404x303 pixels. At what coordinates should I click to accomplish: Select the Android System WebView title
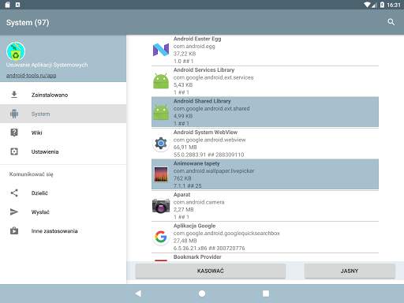pos(205,132)
